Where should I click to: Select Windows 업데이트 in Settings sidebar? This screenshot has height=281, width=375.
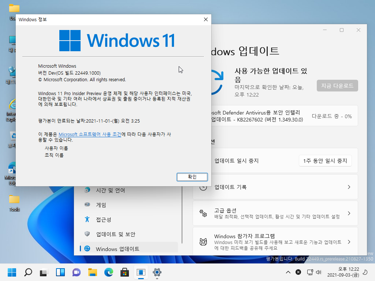(129, 248)
